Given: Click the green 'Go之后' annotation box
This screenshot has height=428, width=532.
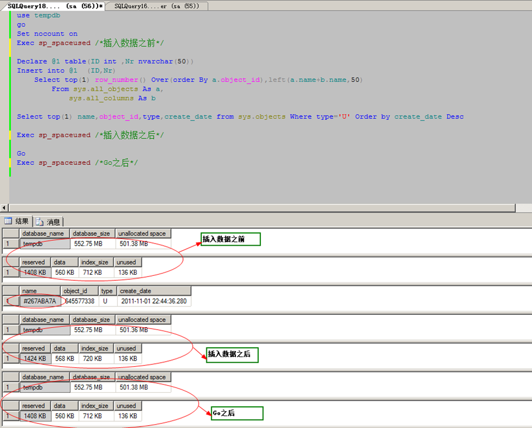Looking at the screenshot, I should point(236,414).
